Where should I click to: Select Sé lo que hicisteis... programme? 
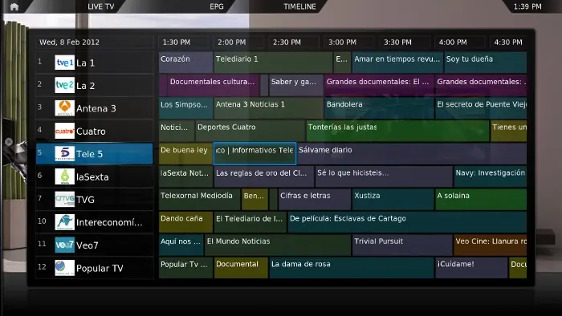click(x=384, y=176)
